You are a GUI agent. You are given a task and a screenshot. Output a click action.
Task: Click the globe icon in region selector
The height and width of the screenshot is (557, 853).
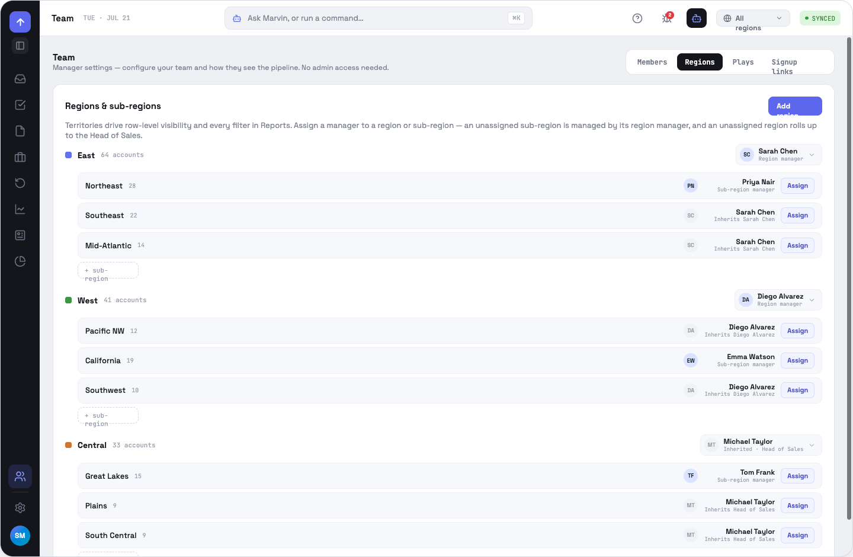pyautogui.click(x=727, y=18)
